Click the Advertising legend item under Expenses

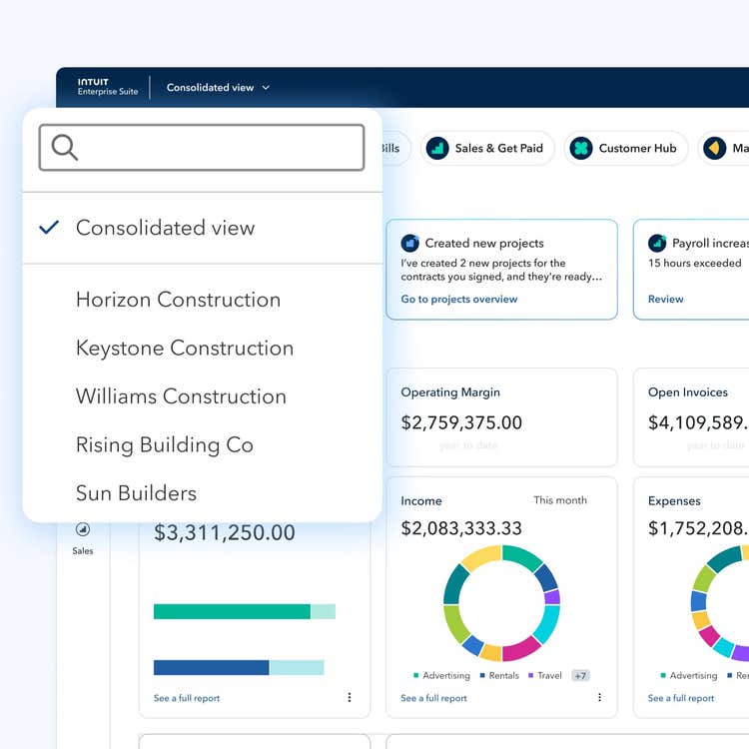point(688,675)
